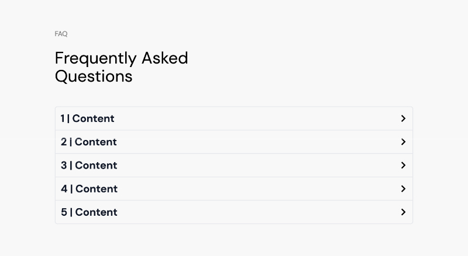
Task: Click the empty middle of the second row
Action: pos(252,142)
